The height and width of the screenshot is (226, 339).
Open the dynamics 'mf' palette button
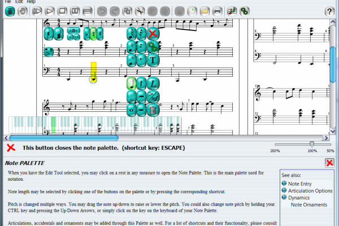coord(153,97)
